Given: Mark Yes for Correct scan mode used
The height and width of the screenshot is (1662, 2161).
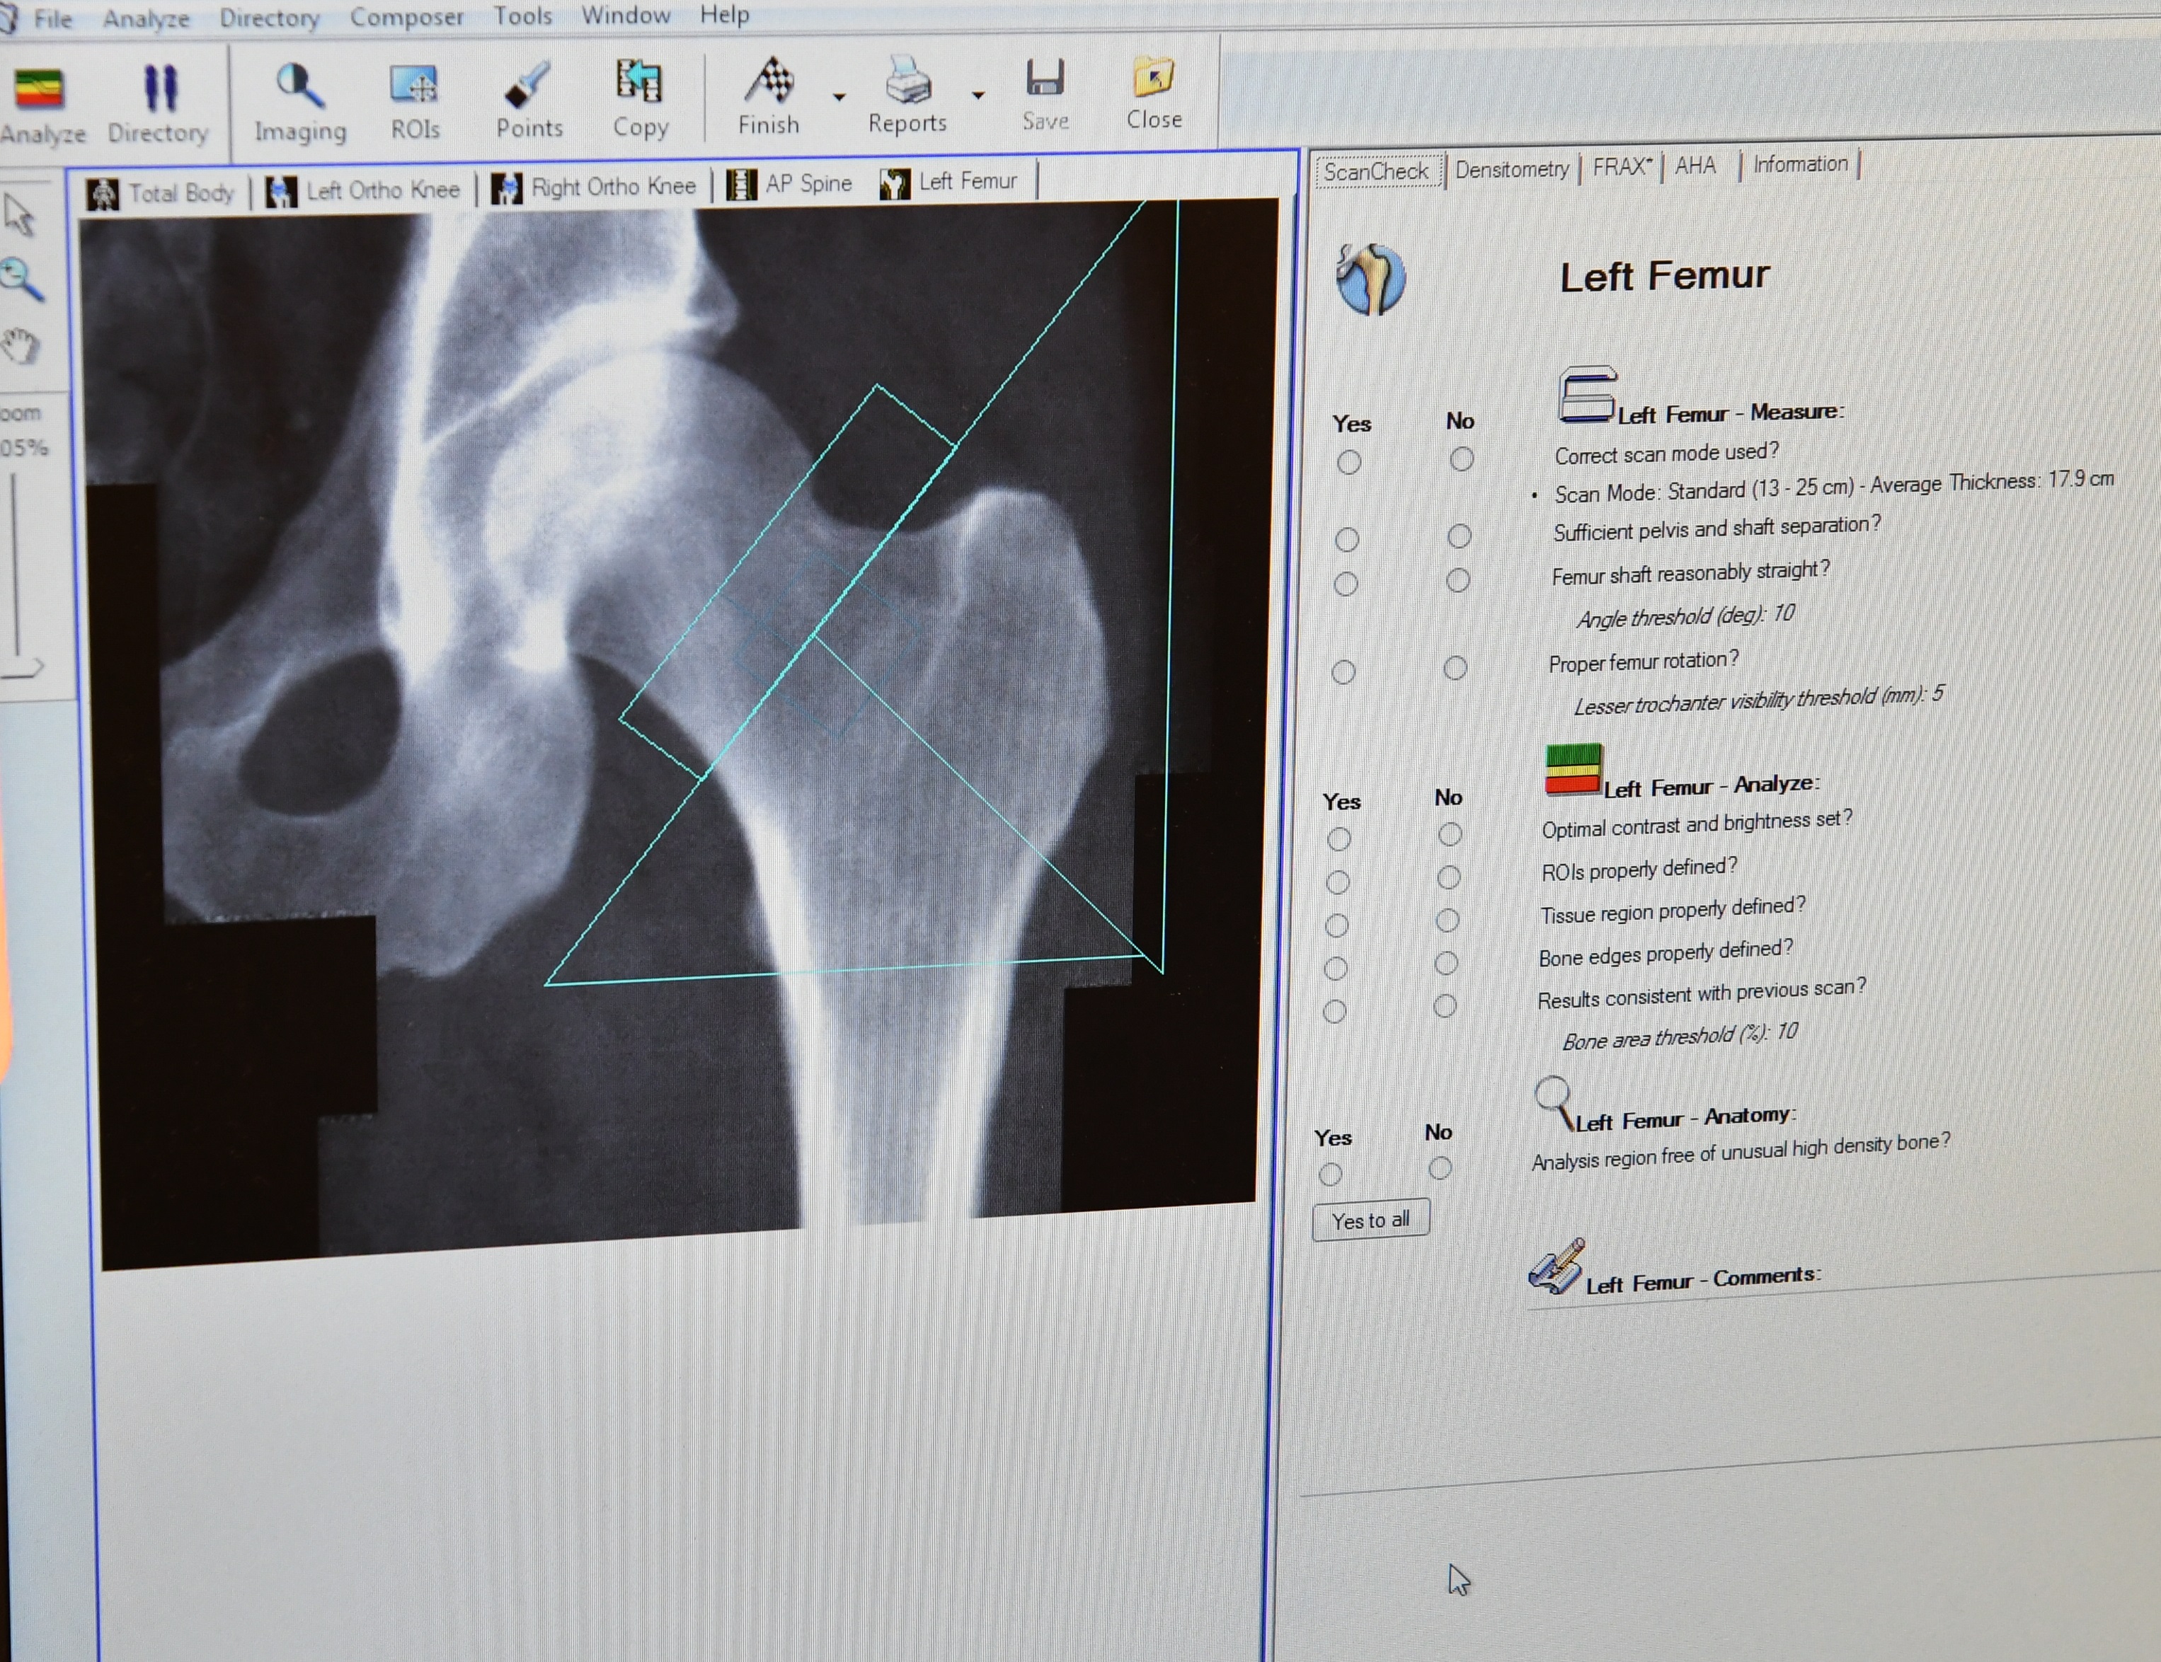Looking at the screenshot, I should pyautogui.click(x=1348, y=462).
